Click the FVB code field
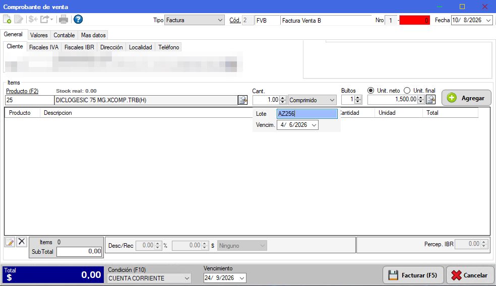This screenshot has width=496, height=286. (x=267, y=21)
